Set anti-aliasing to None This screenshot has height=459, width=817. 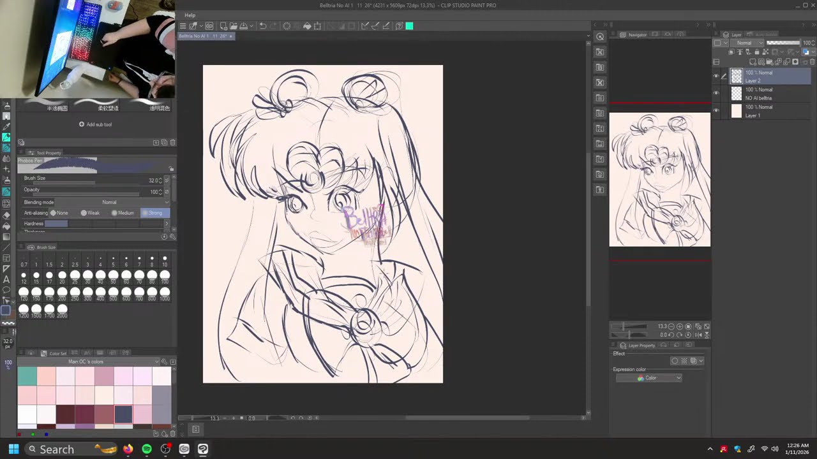[59, 212]
